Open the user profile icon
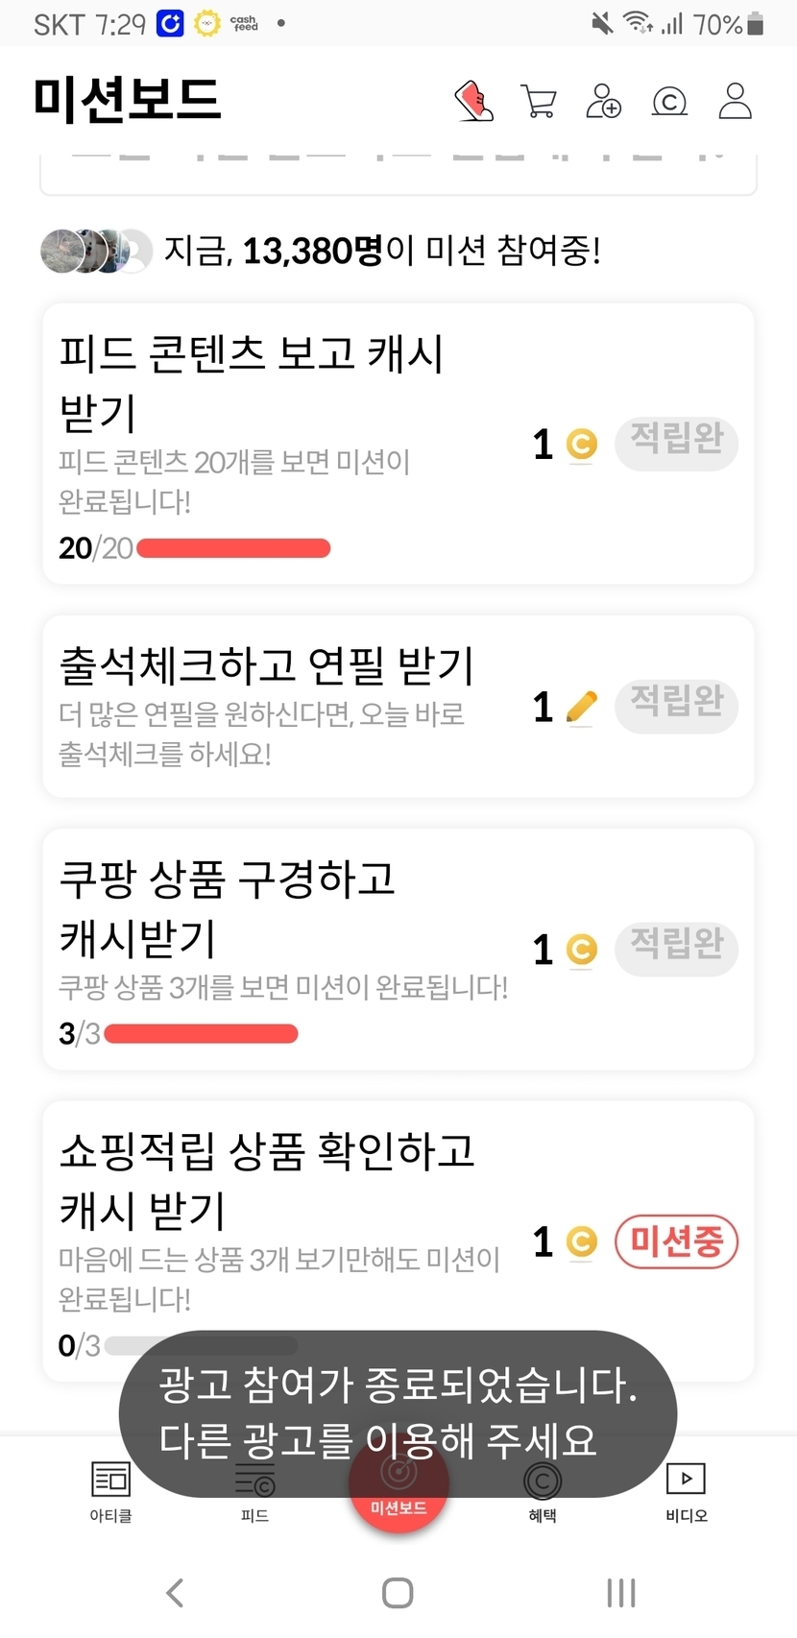Viewport: 797px width, 1638px height. tap(735, 101)
